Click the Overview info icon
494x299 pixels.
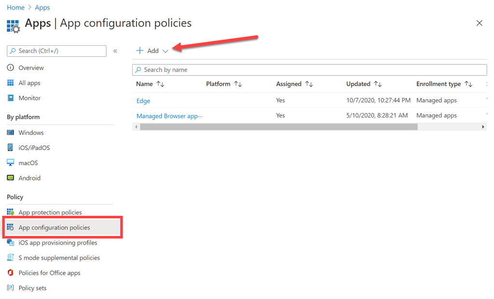pos(11,68)
